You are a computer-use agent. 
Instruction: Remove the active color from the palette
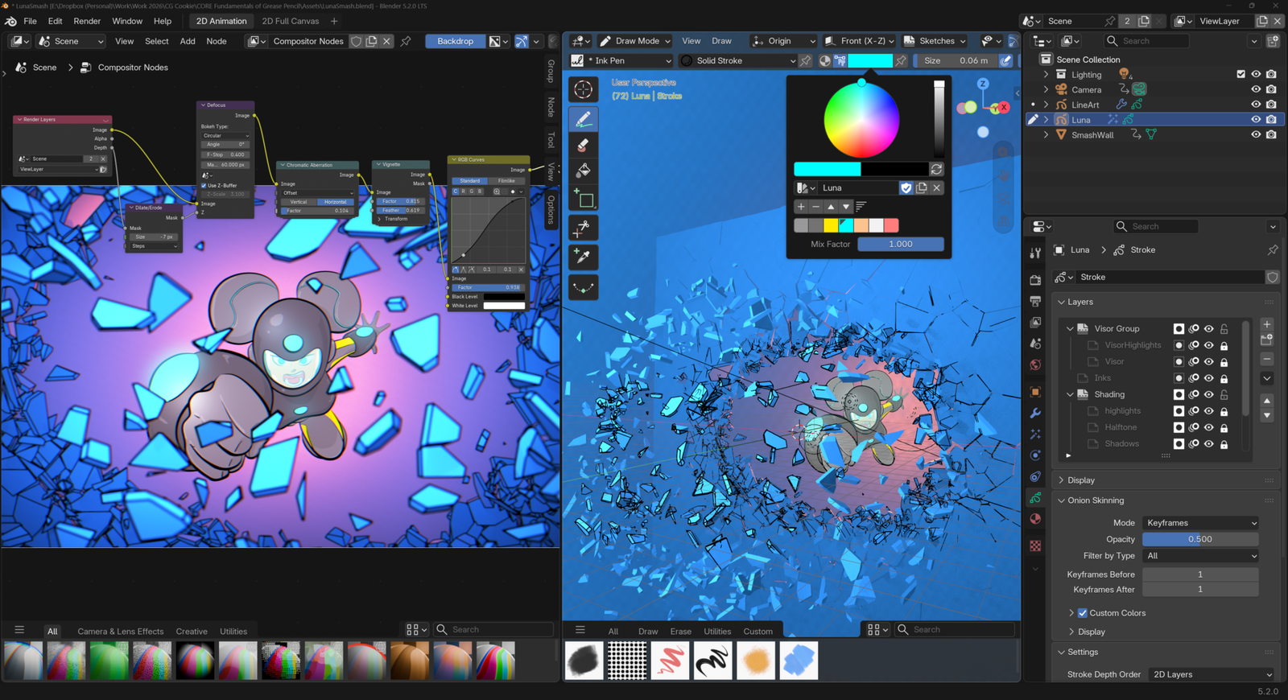pos(815,207)
